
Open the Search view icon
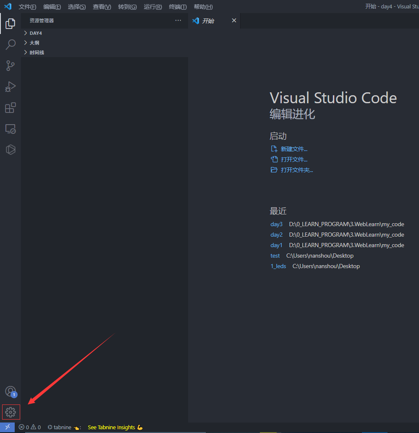tap(10, 44)
